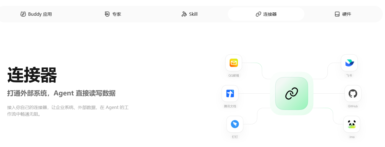385x147 pixels.
Task: Click the 专家 mask icon
Action: coord(107,14)
